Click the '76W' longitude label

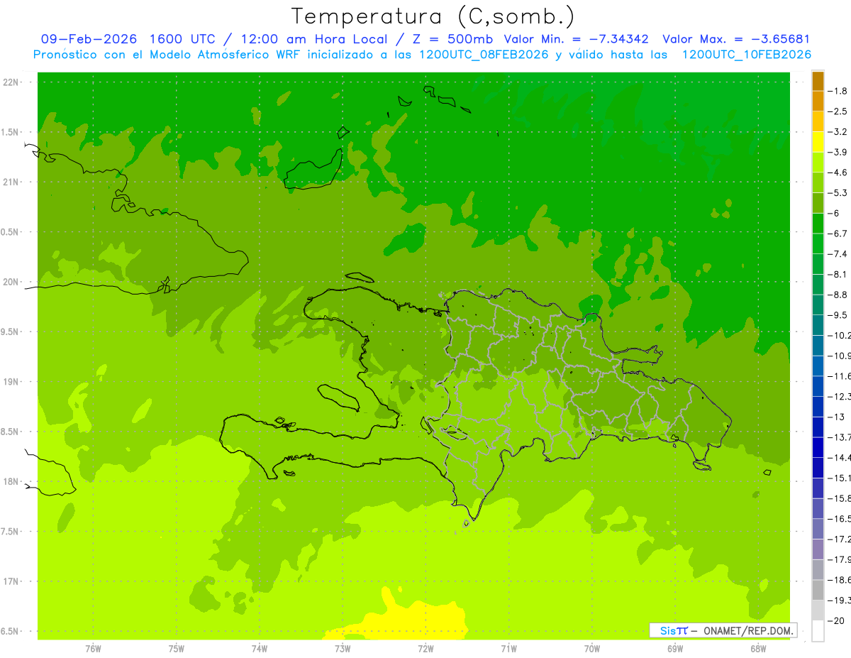click(93, 649)
